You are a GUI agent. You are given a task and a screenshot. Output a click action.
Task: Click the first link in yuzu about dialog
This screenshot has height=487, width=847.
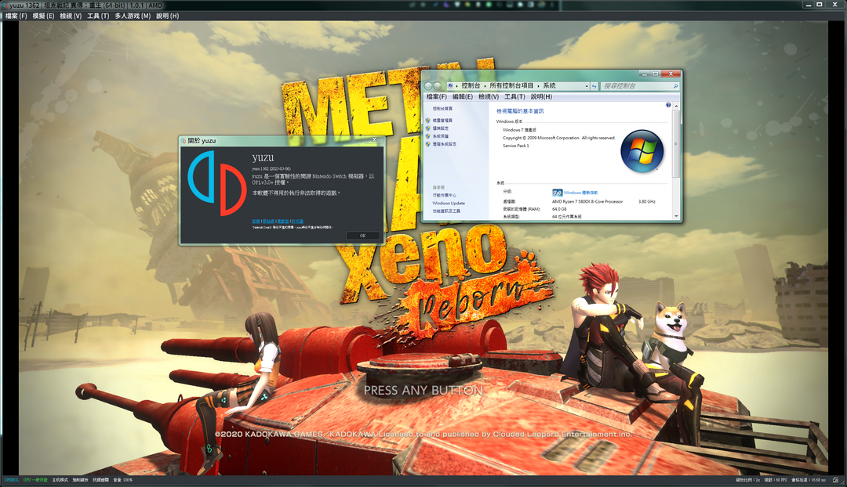pos(256,221)
